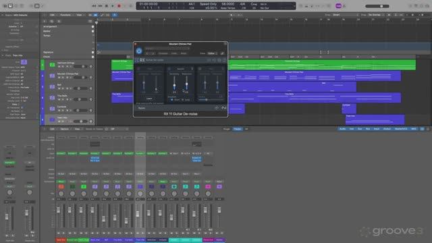Switch the mixer to Single view
432x243 pixels.
coord(227,129)
